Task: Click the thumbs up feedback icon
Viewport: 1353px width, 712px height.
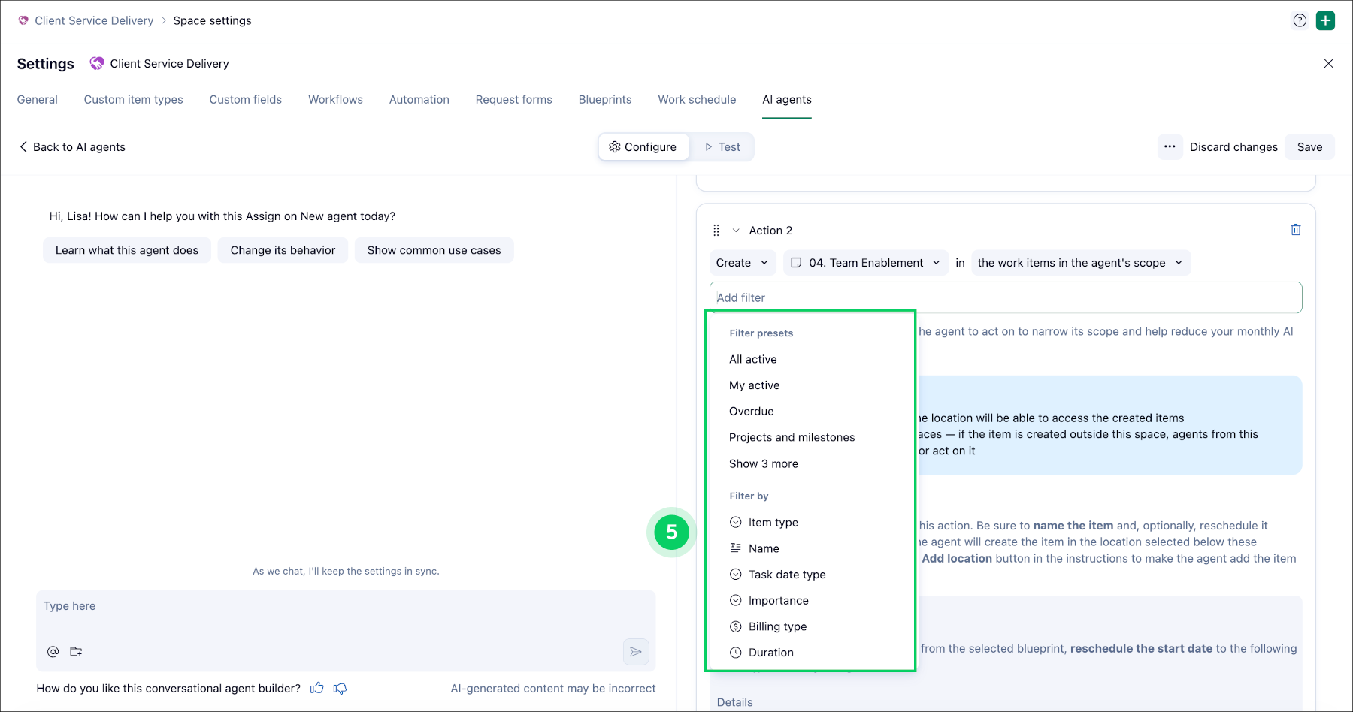Action: click(x=317, y=688)
